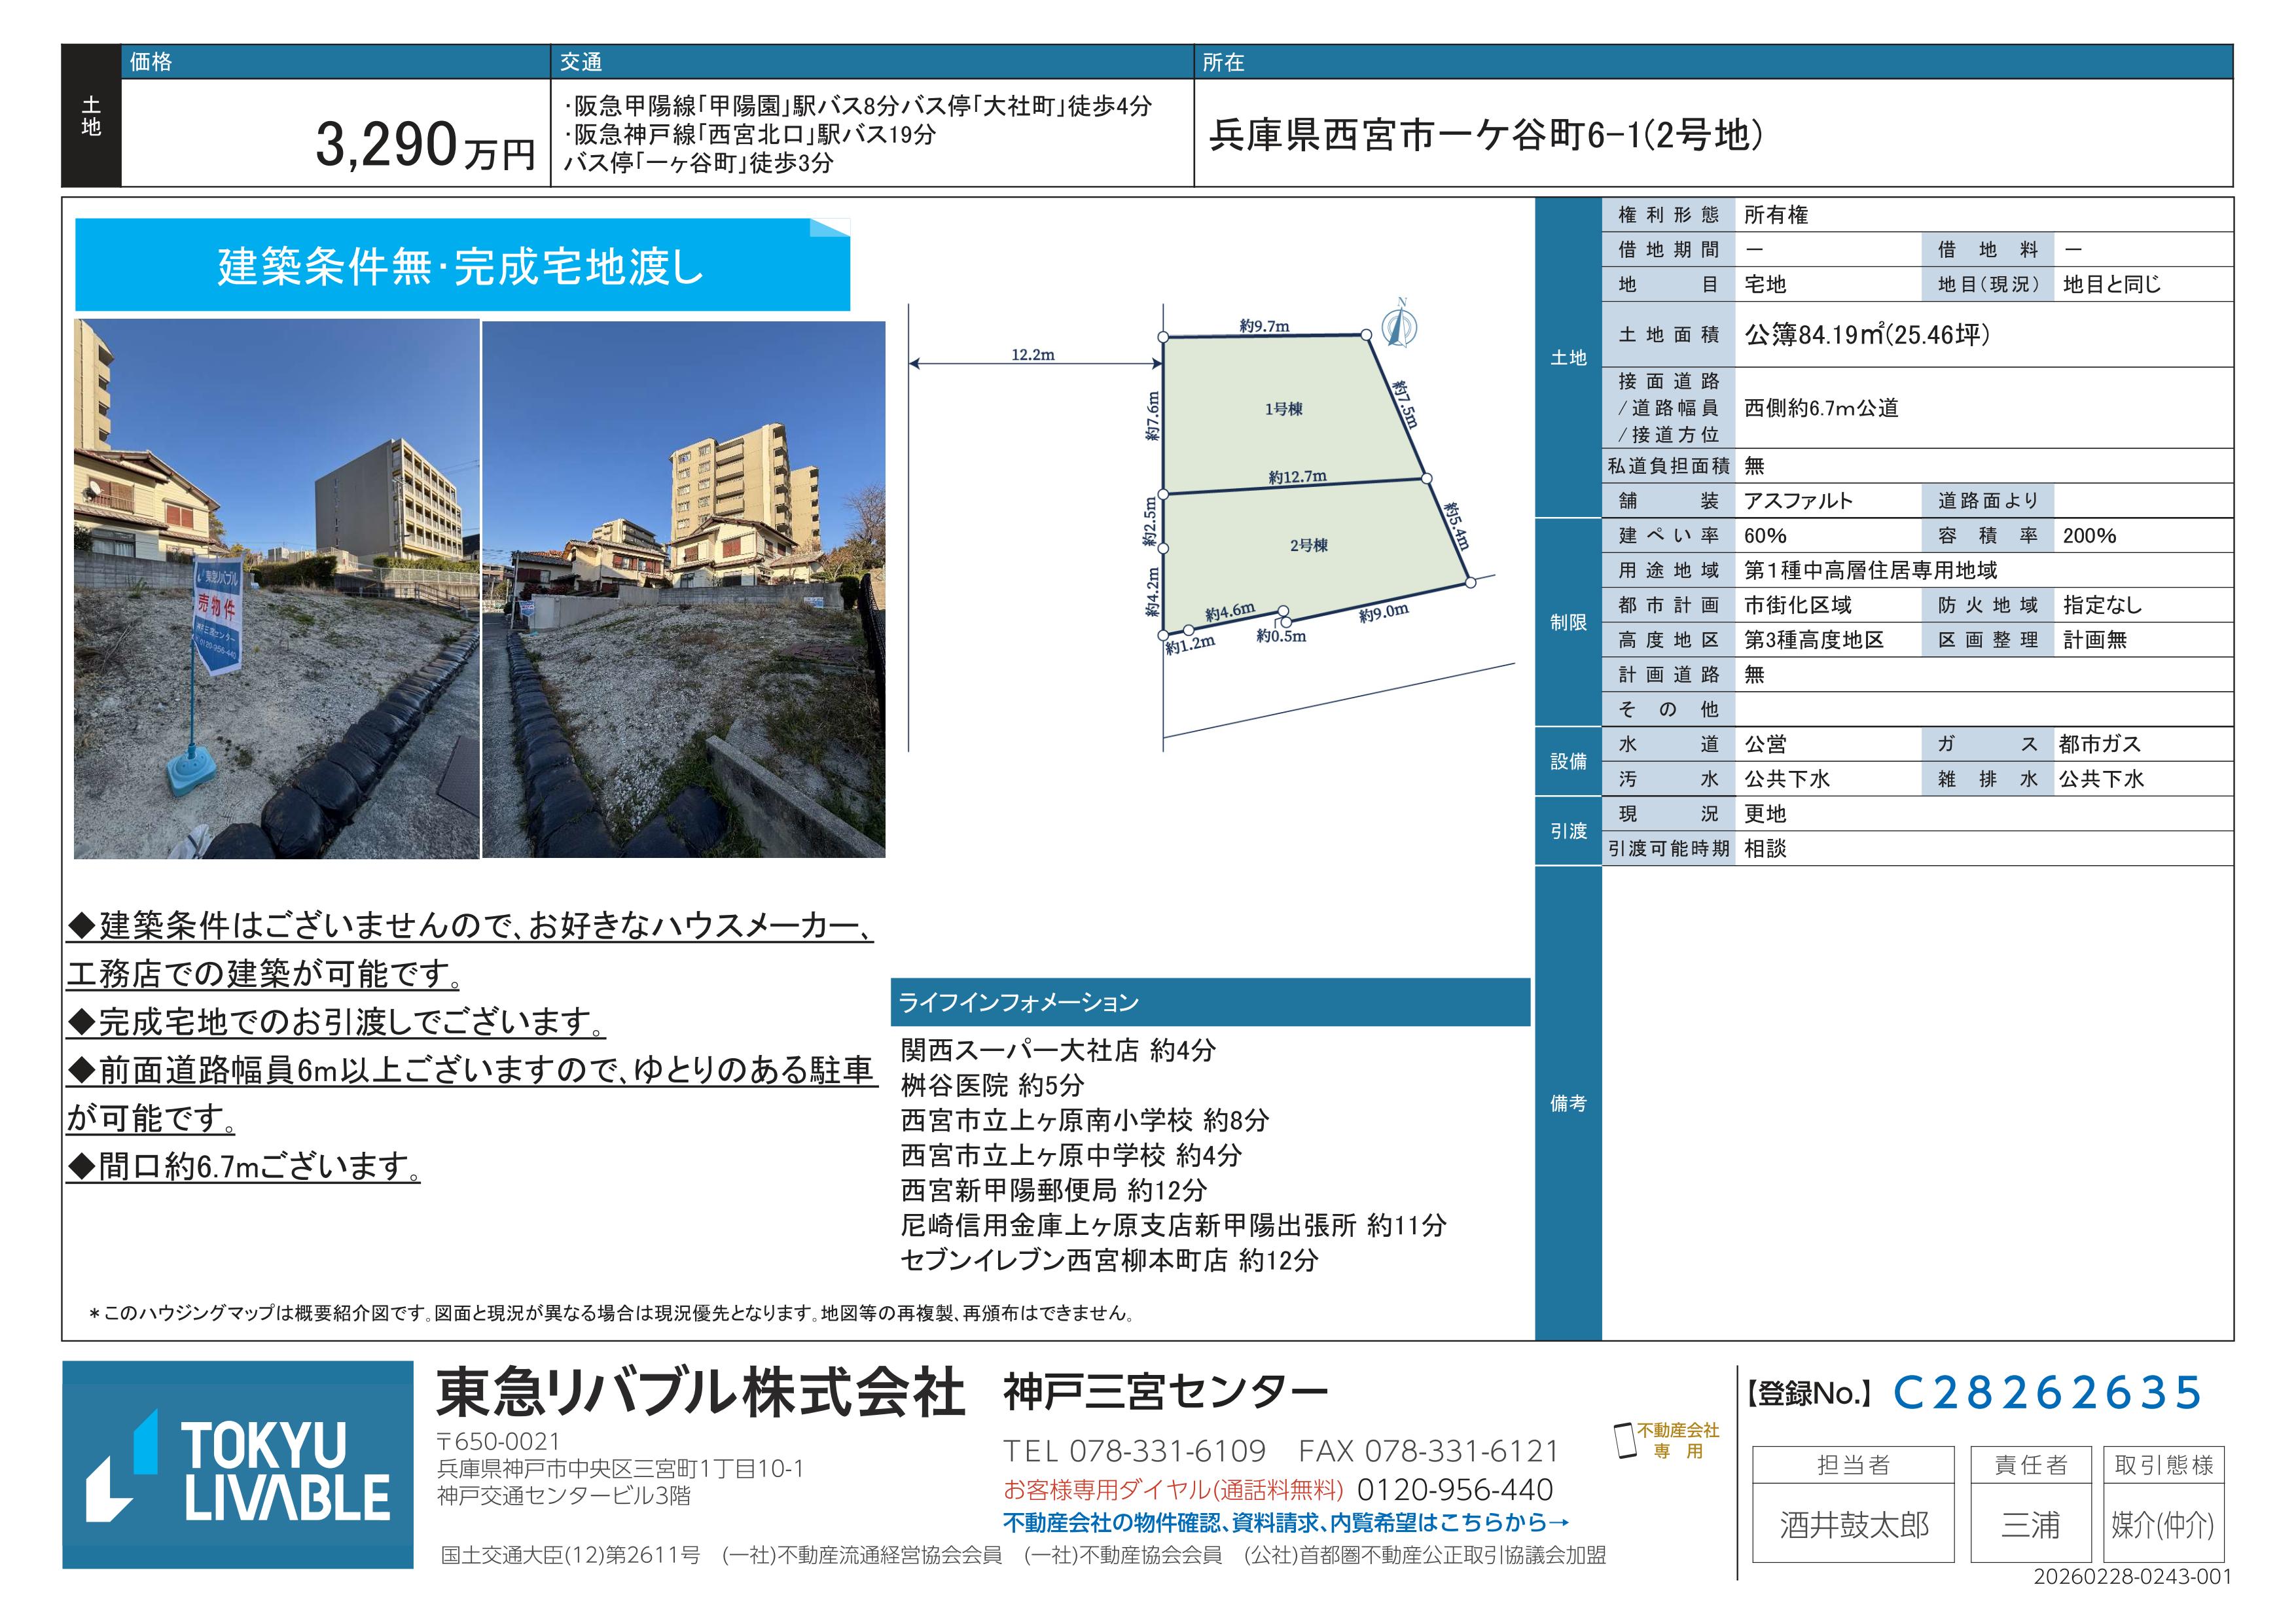Click the registration number C28262635

point(2047,1393)
